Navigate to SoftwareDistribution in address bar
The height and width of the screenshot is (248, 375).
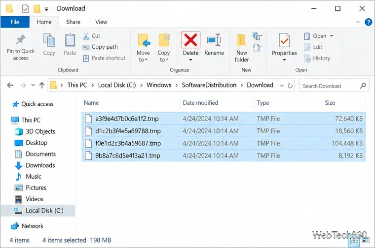pos(209,85)
